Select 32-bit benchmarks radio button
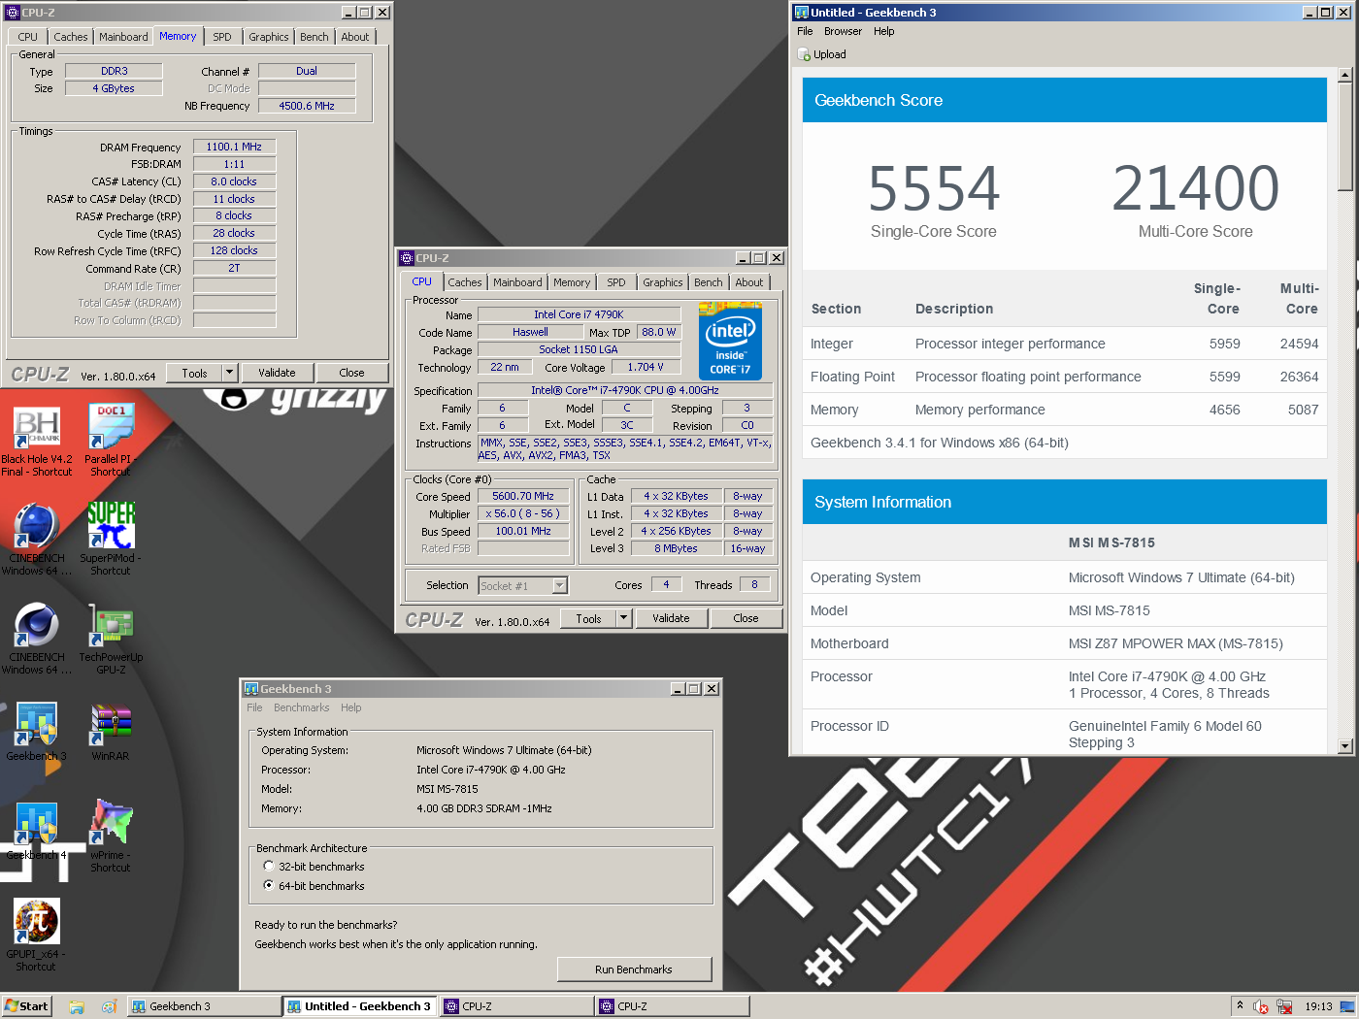The image size is (1359, 1019). [269, 867]
